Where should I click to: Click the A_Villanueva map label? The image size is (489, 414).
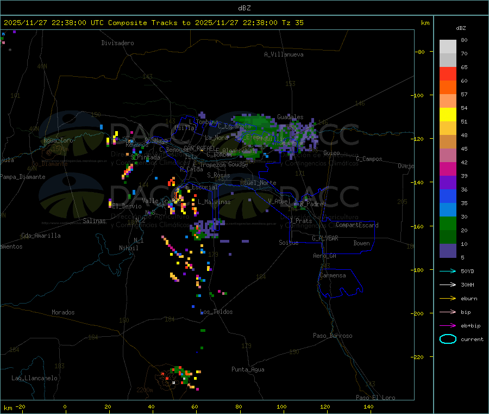[x=284, y=54]
